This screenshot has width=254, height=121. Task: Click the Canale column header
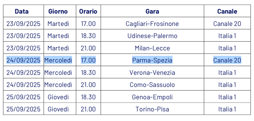pos(227,11)
